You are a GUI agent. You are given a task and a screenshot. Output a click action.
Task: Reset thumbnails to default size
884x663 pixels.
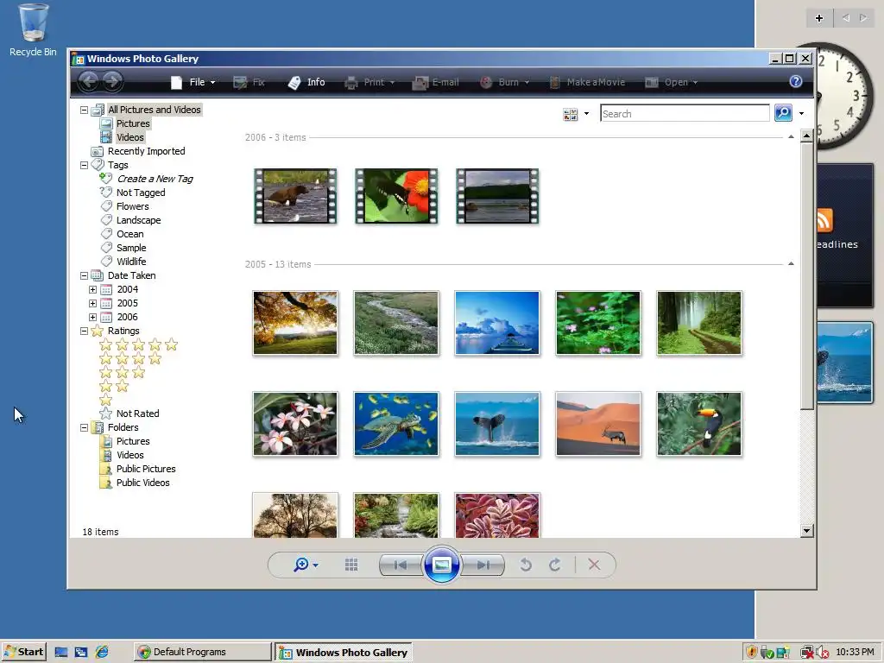[351, 565]
